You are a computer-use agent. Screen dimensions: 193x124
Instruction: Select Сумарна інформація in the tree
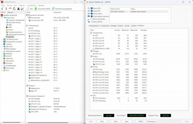tap(16, 20)
